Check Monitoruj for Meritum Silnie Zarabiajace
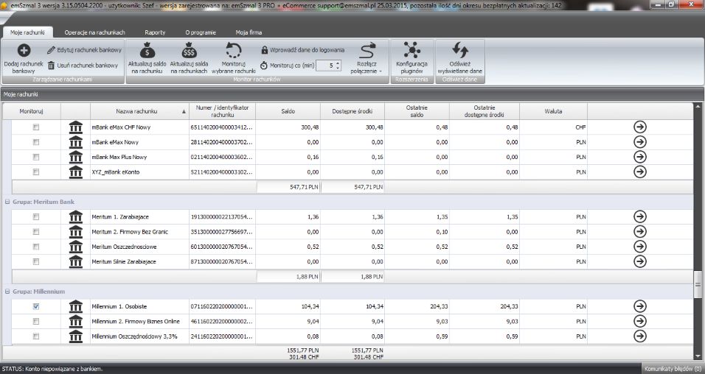The height and width of the screenshot is (374, 705). click(36, 261)
